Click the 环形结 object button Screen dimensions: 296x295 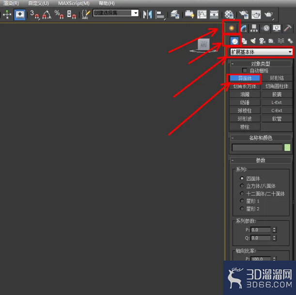pyautogui.click(x=277, y=78)
